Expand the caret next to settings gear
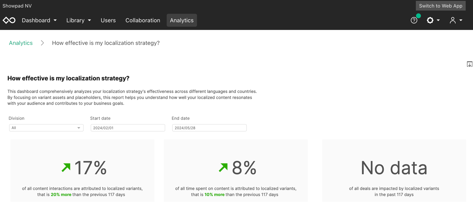The image size is (473, 208). (x=438, y=20)
